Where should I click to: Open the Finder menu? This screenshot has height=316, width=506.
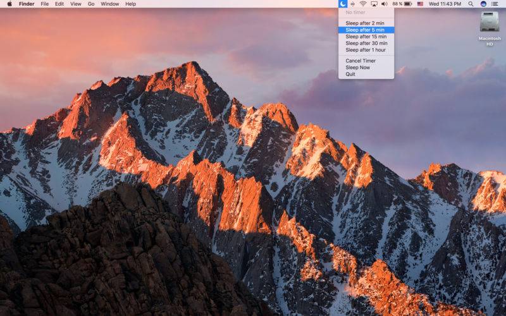point(27,4)
